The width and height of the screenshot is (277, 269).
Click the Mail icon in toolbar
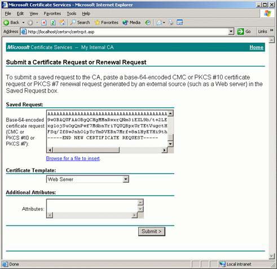coord(159,23)
